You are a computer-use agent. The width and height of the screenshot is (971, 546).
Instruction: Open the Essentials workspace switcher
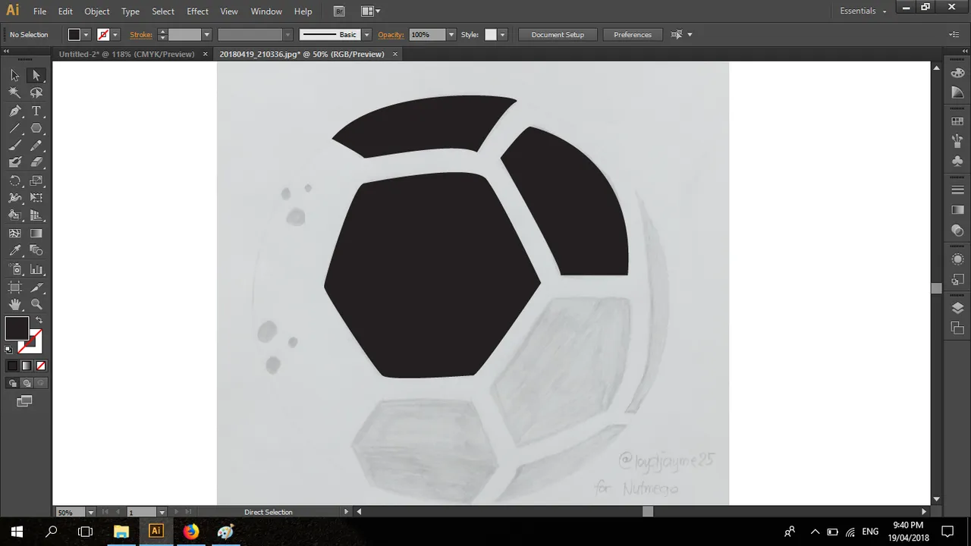[x=863, y=11]
